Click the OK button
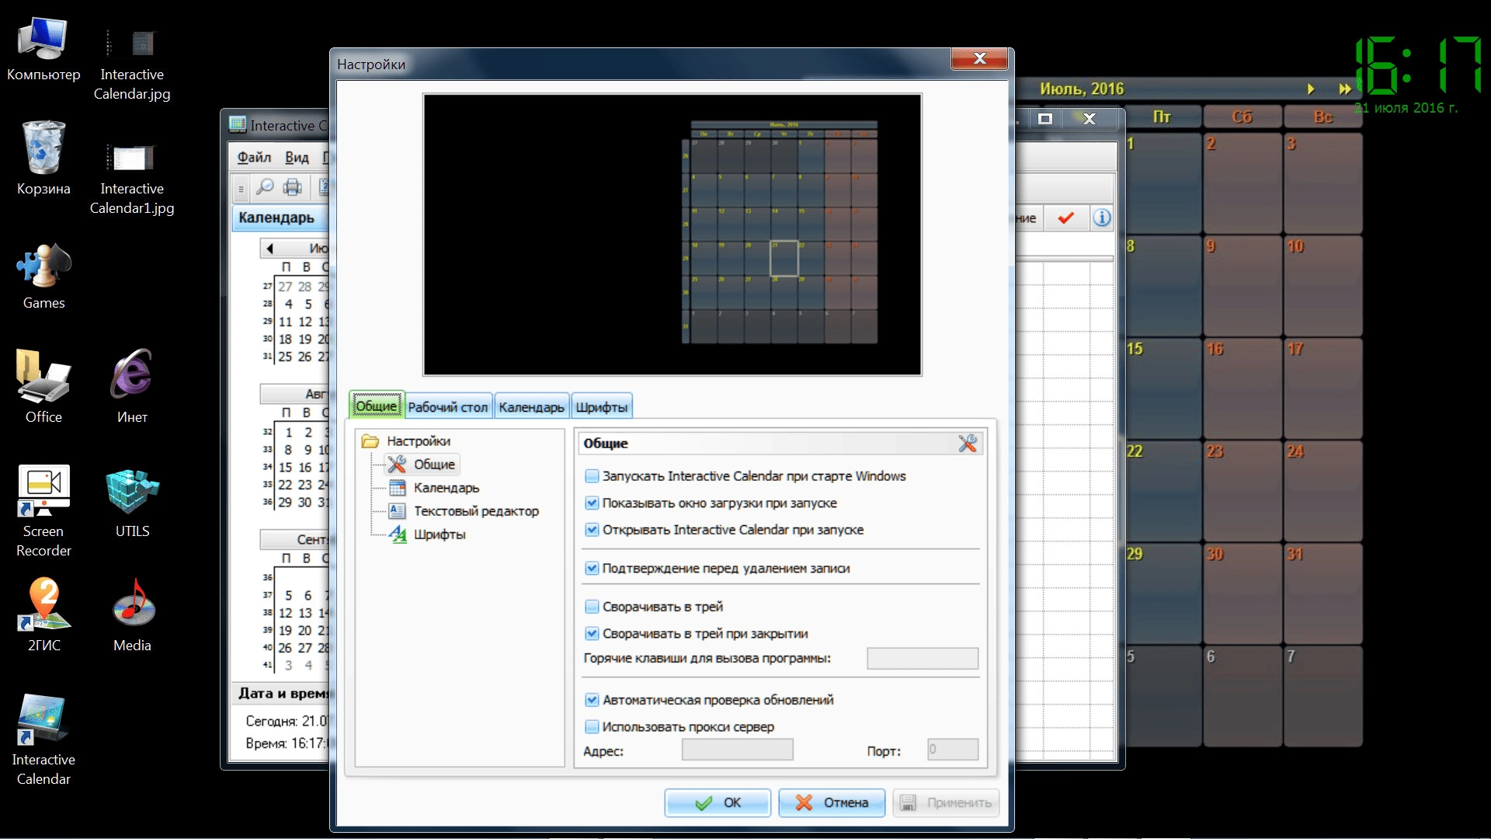 click(x=718, y=803)
